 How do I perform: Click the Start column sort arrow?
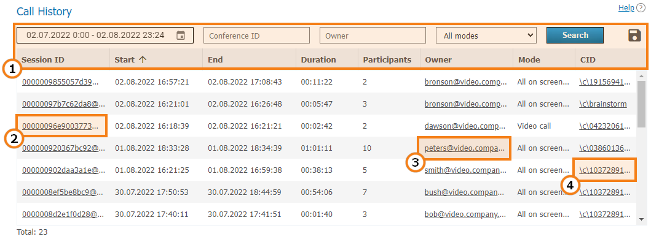click(x=143, y=59)
